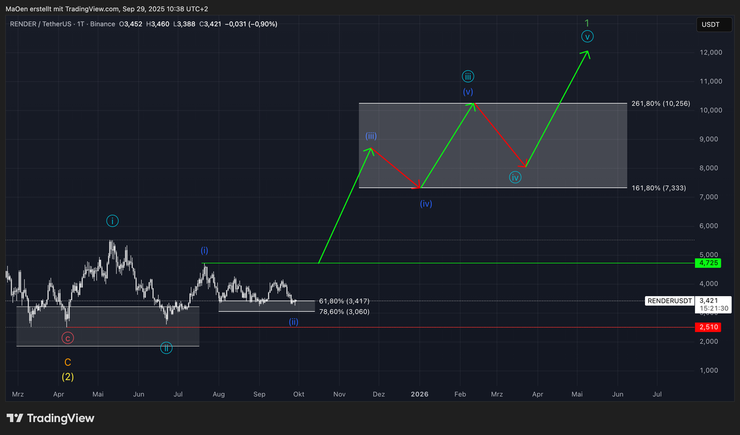Click the green arrowhead pointing to wave v
The width and height of the screenshot is (740, 435).
tap(586, 54)
